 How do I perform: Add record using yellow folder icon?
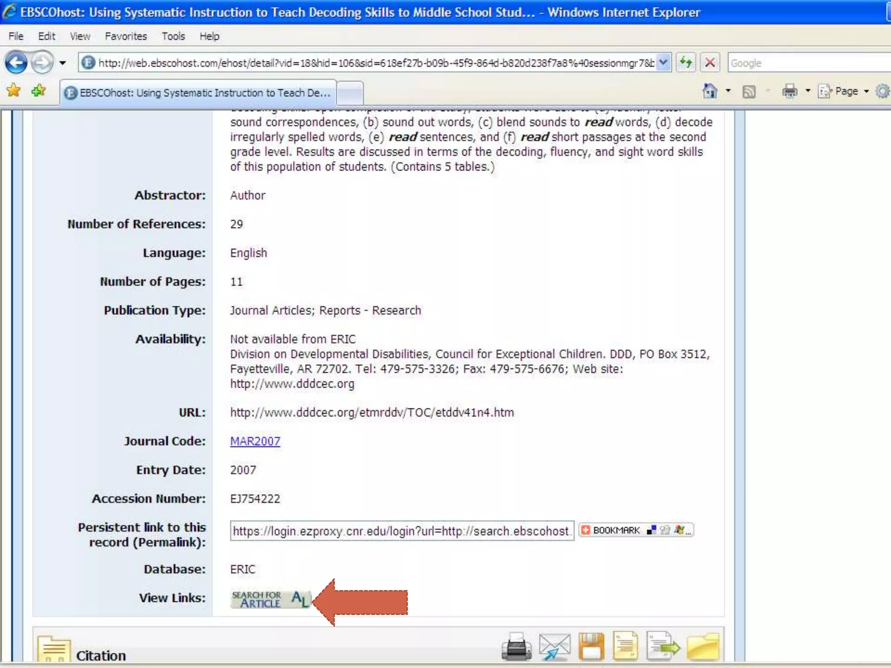703,646
